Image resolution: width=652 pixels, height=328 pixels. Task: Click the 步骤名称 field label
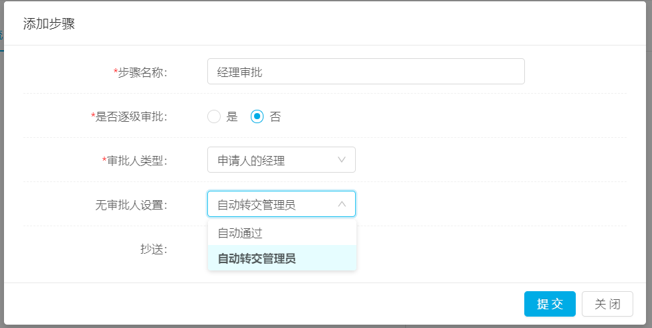point(142,72)
